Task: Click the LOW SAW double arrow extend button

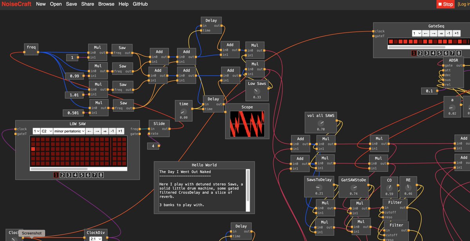Action: point(105,131)
